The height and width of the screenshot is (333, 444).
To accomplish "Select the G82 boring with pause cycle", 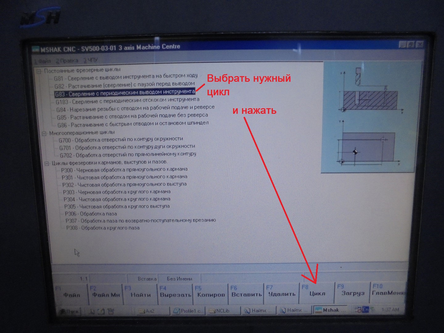I will 125,85.
